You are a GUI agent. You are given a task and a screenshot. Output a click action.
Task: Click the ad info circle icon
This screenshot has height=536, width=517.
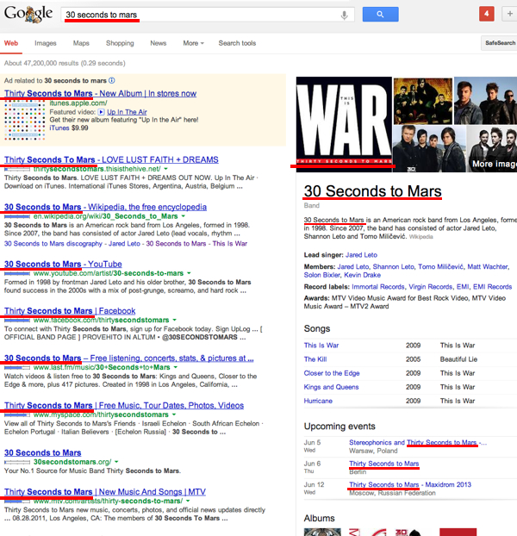(112, 80)
